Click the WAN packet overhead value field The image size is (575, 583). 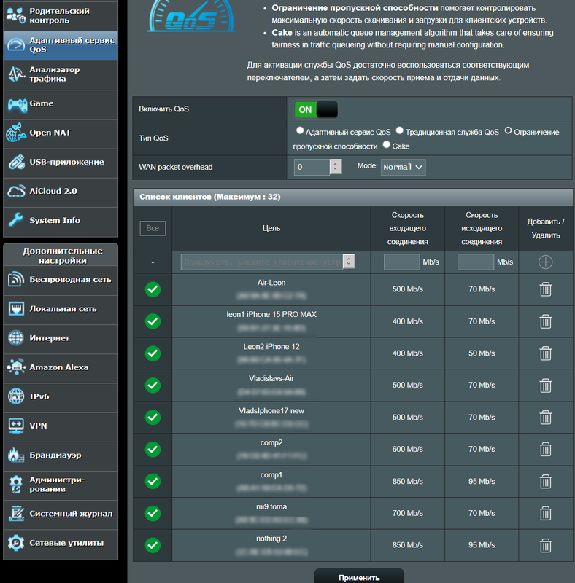coord(312,167)
